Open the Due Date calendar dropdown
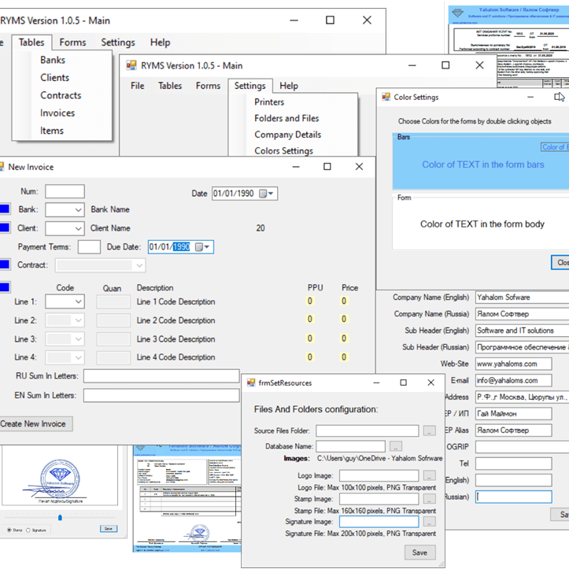This screenshot has width=569, height=569. 203,247
